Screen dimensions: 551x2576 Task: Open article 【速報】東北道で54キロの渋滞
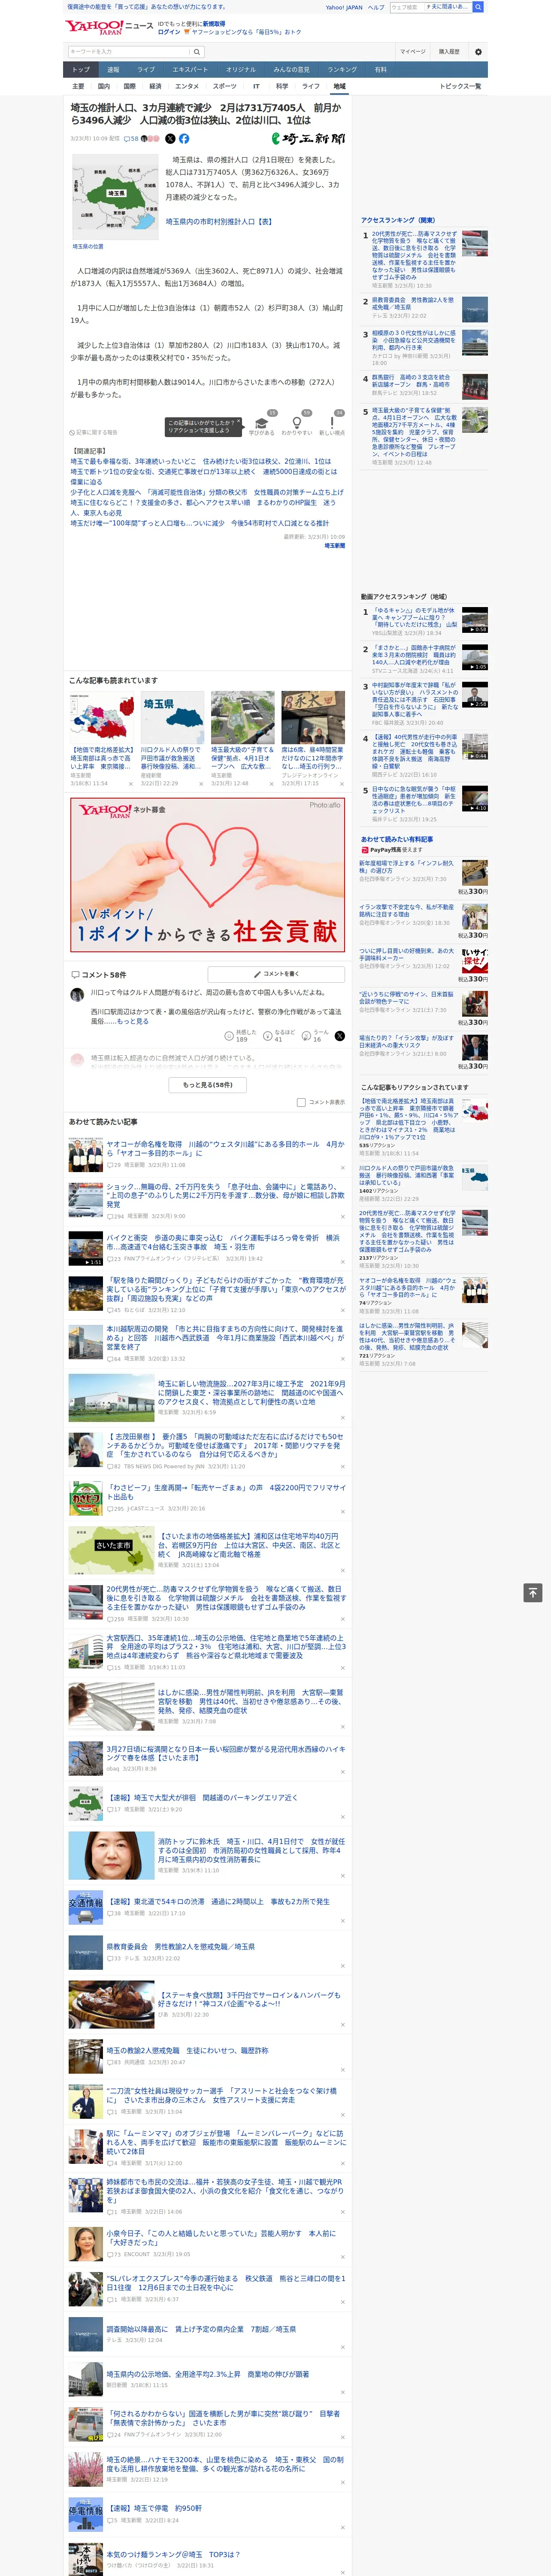[218, 1902]
